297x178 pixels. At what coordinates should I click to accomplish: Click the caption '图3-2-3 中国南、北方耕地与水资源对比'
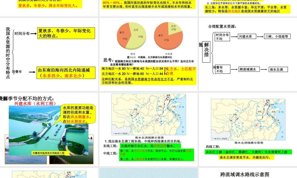point(149,57)
